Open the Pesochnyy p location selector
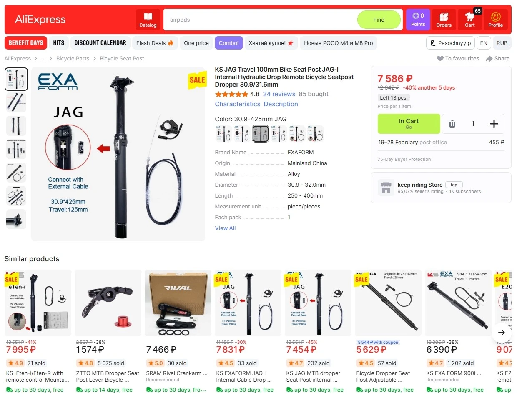This screenshot has height=400, width=517. point(450,43)
